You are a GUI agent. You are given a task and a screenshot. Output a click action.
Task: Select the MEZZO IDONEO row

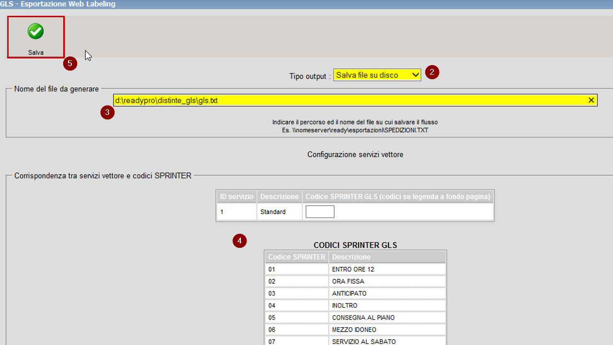(x=355, y=330)
